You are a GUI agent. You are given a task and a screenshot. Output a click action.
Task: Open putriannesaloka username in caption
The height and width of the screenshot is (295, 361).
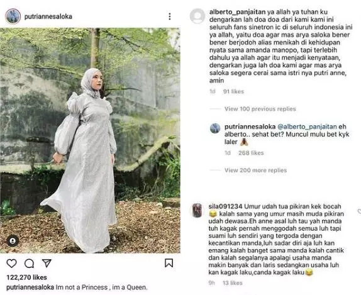tap(30, 287)
